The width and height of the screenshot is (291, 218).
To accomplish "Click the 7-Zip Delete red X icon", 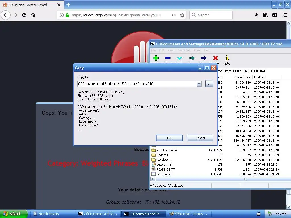I will click(215, 58).
